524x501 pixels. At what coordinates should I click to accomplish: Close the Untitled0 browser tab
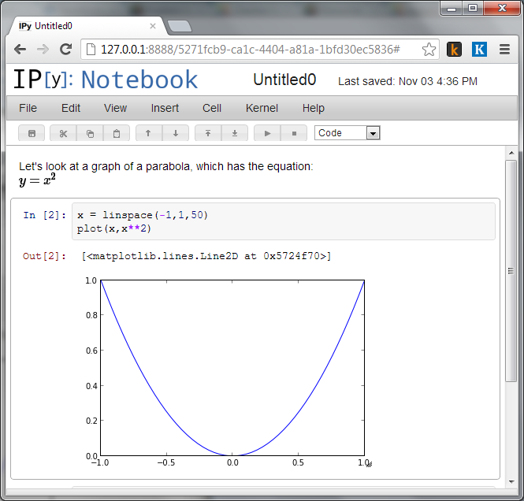click(153, 26)
